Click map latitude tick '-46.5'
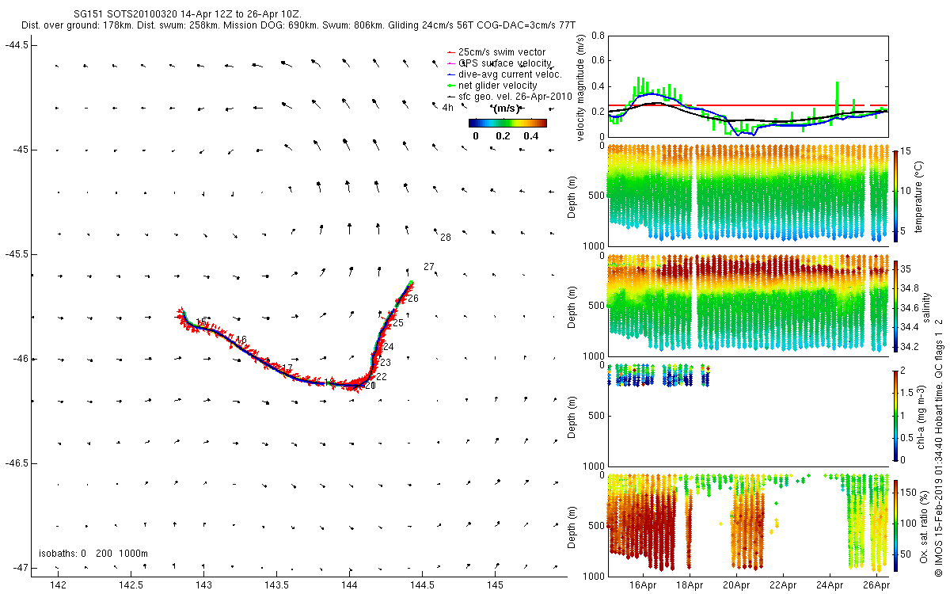This screenshot has width=950, height=594. click(17, 463)
